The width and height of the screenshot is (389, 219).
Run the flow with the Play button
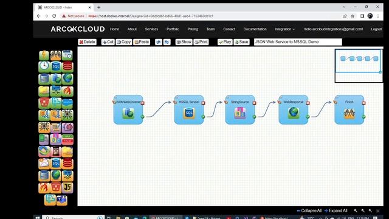pos(225,42)
